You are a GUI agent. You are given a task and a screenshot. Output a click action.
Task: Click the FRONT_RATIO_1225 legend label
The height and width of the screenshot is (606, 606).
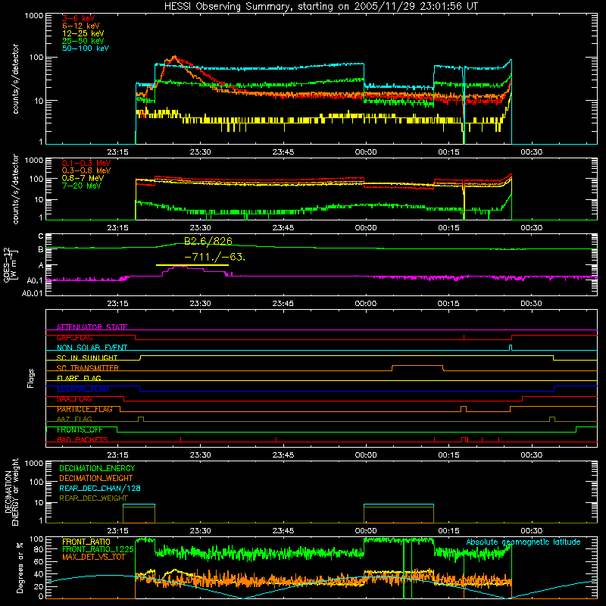click(98, 549)
